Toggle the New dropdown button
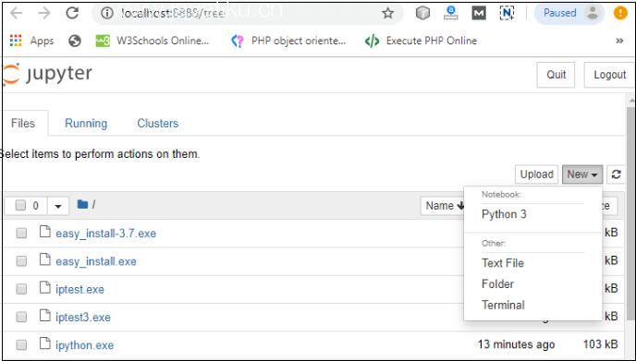The image size is (636, 361). pyautogui.click(x=582, y=174)
